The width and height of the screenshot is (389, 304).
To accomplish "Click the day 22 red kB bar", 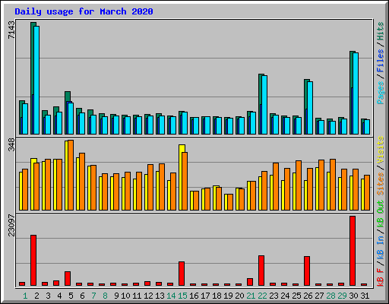I will coord(261,271).
